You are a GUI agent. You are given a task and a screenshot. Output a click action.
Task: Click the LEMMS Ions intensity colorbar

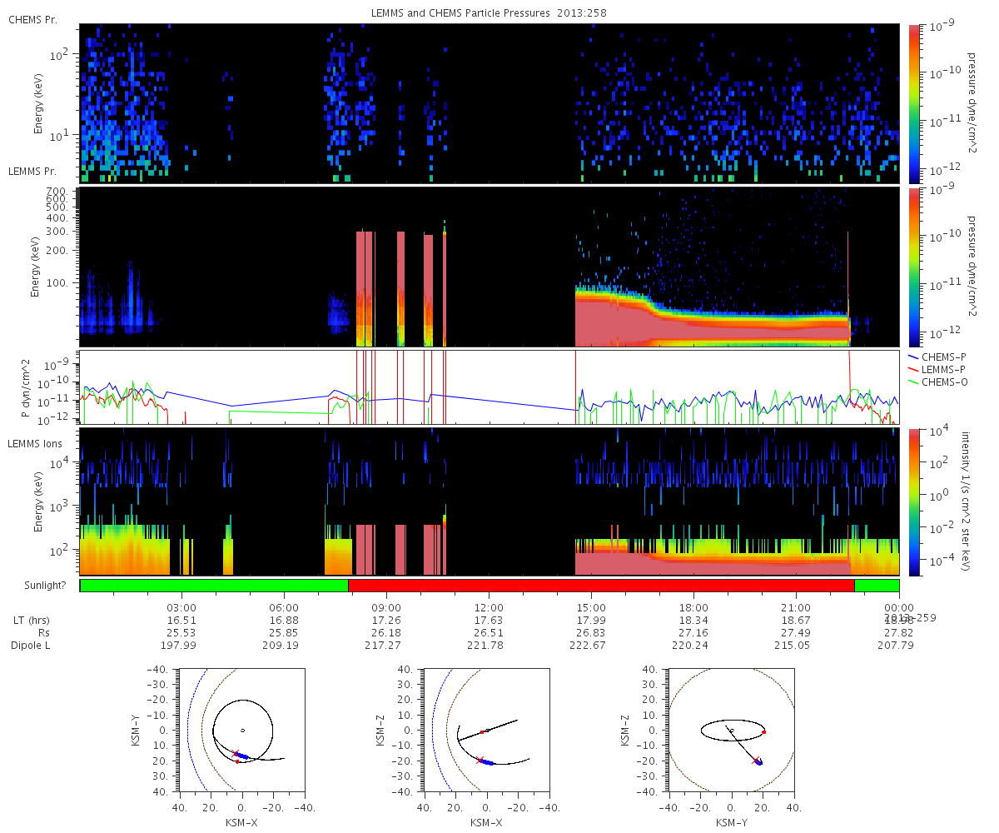[913, 501]
